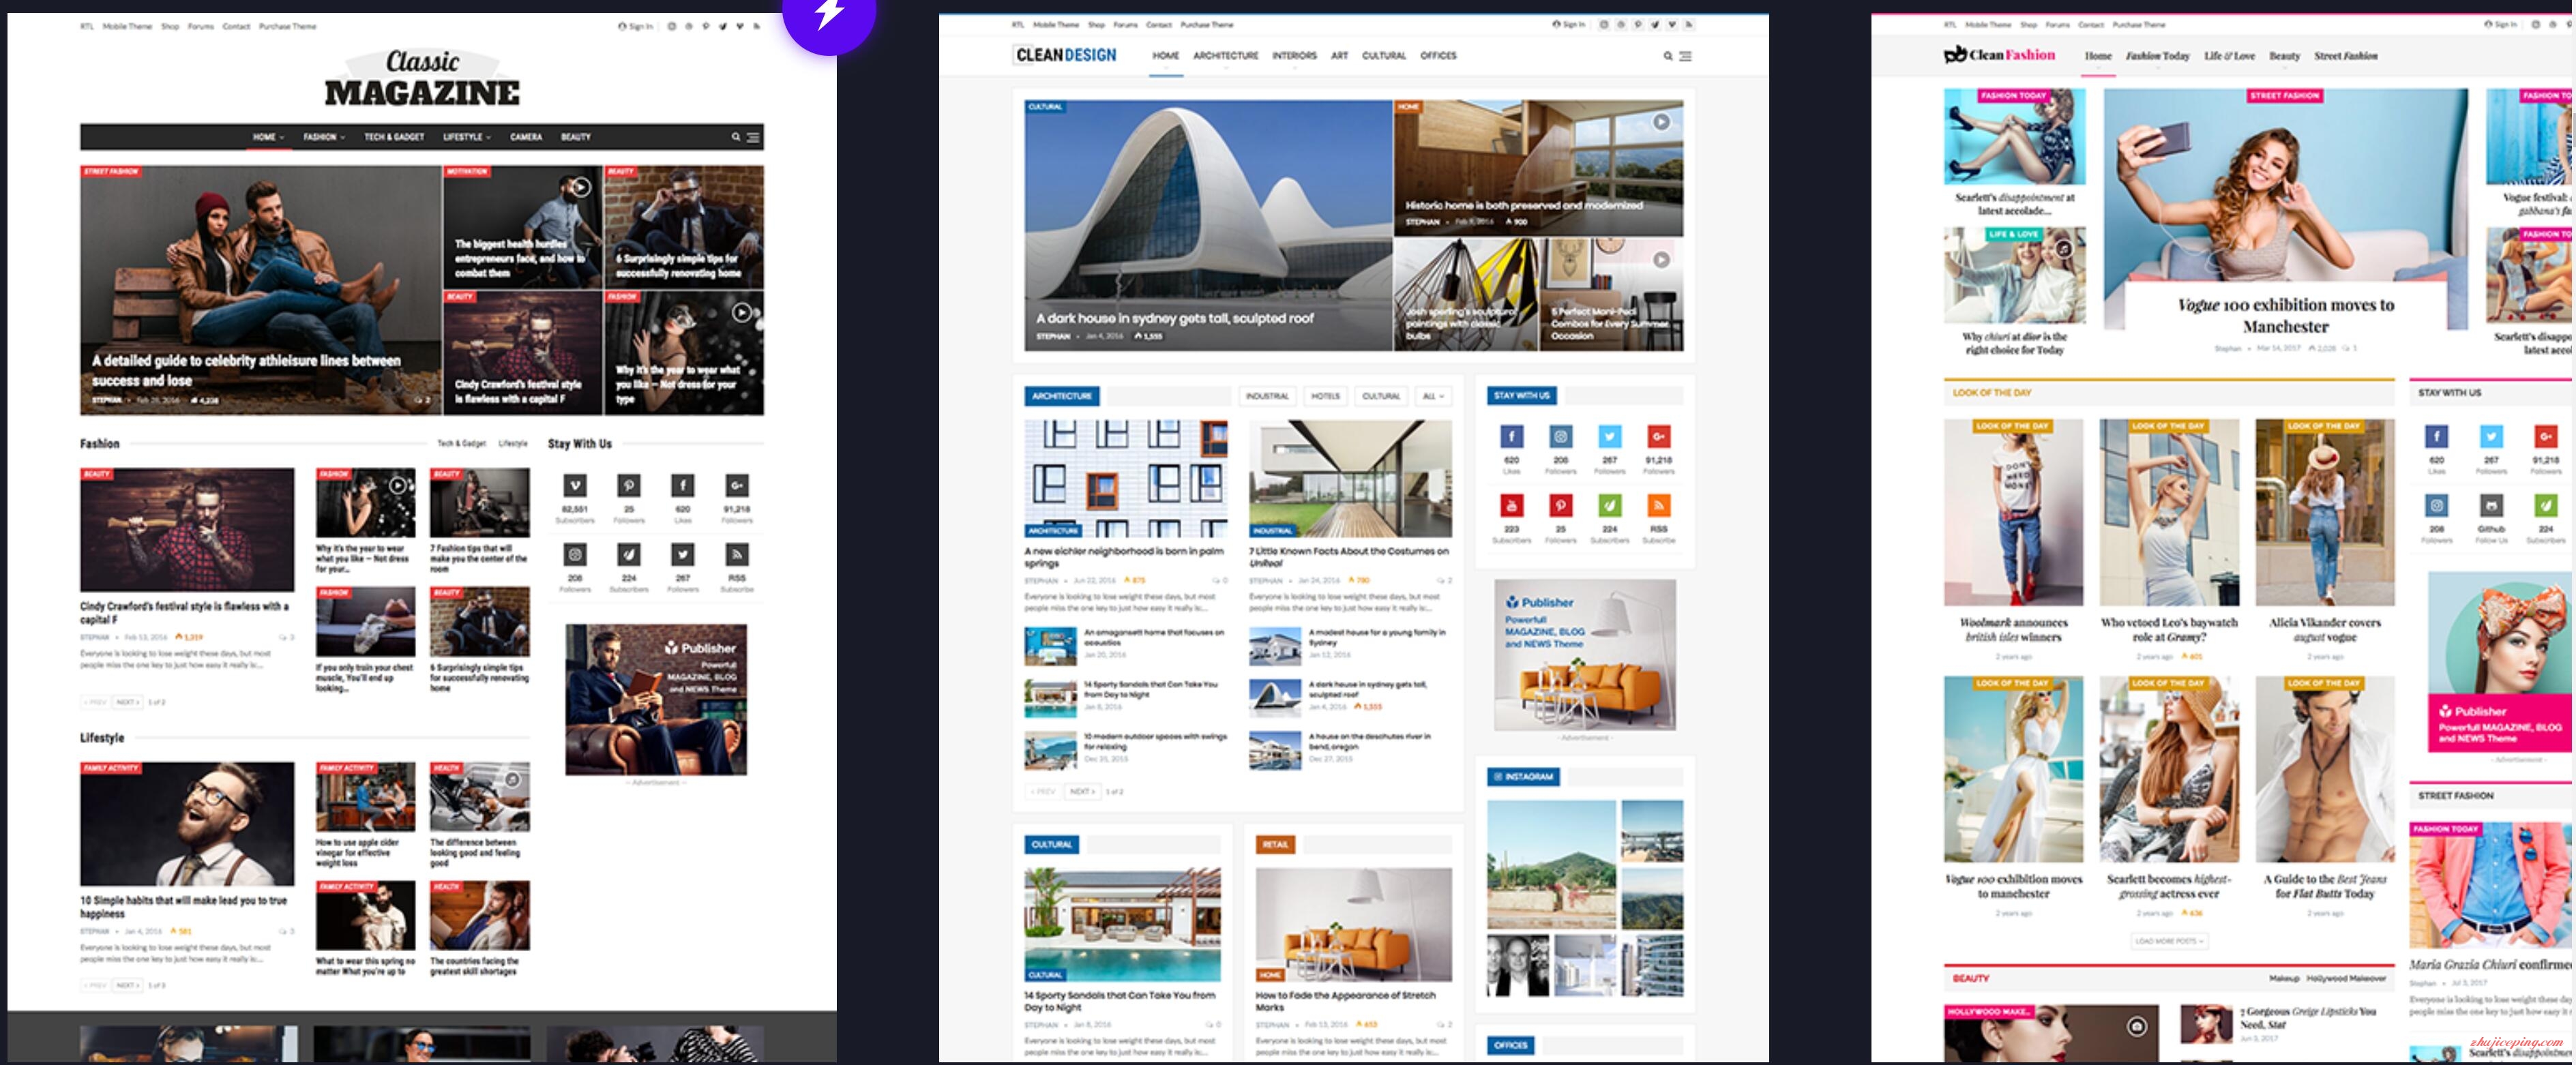Click the RSS icon in Classic Magazine Stay With Us
Image resolution: width=2576 pixels, height=1065 pixels.
[737, 554]
